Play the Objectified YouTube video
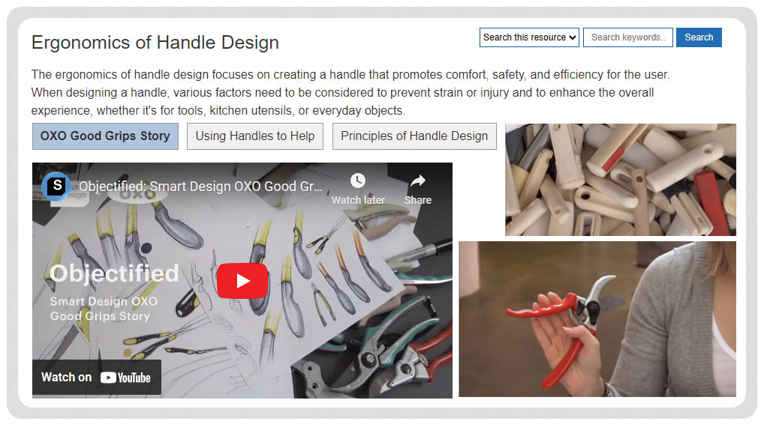This screenshot has width=764, height=424. coord(242,281)
